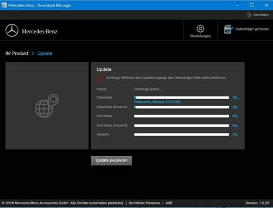Click the globe map product image

point(47,106)
